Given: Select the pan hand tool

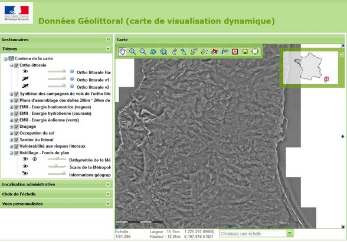Looking at the screenshot, I should coord(122,51).
